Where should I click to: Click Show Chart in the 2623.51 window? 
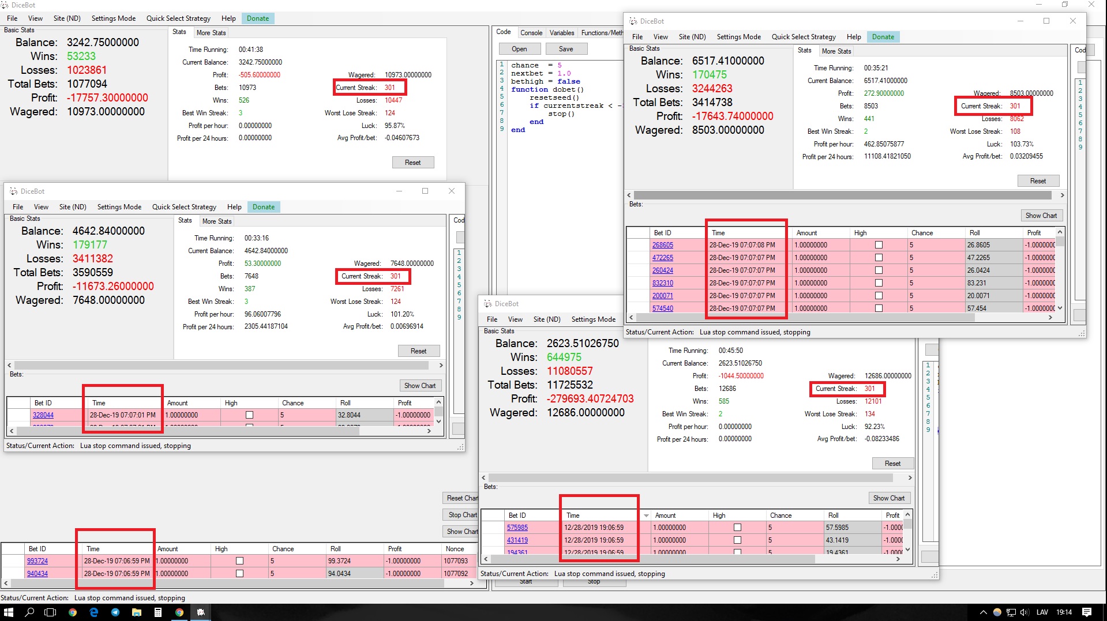(x=889, y=498)
